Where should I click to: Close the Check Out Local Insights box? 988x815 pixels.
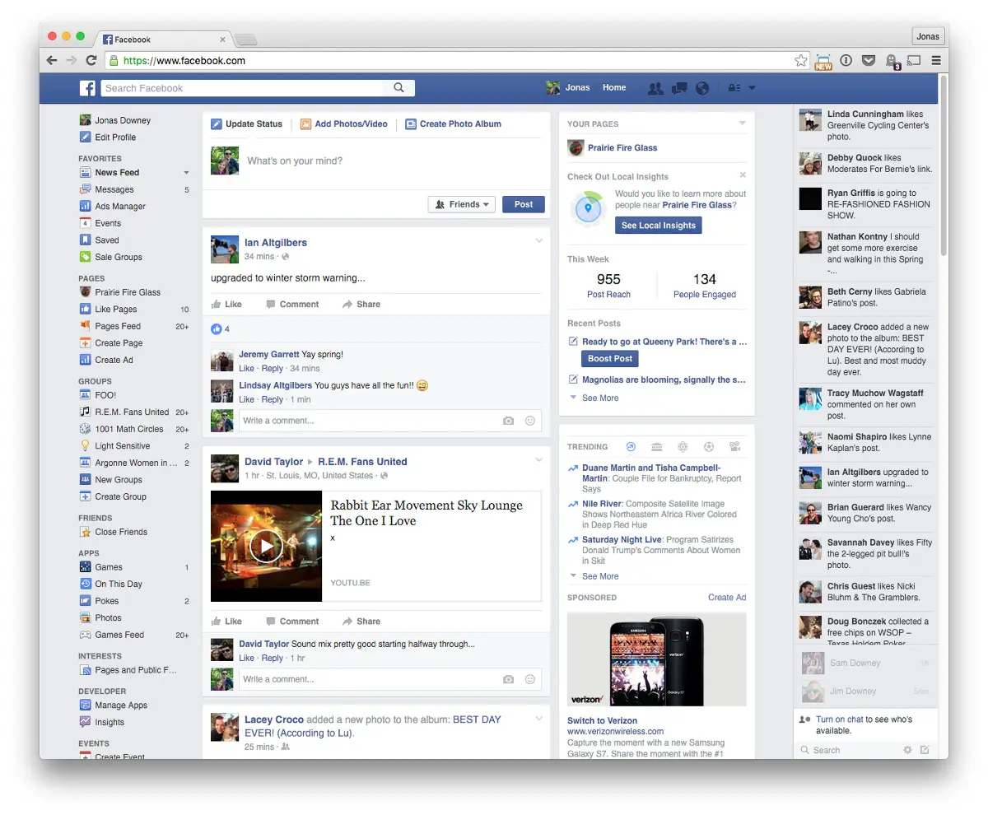click(x=743, y=175)
